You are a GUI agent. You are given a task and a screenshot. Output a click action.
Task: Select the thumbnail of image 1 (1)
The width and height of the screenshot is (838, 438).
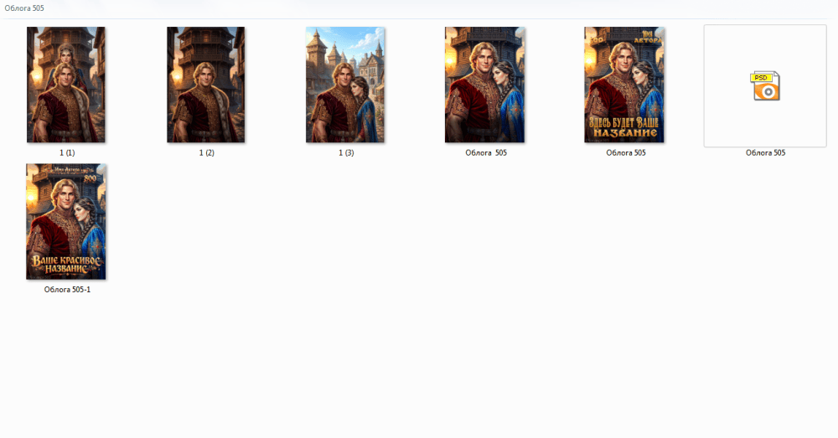coord(66,85)
